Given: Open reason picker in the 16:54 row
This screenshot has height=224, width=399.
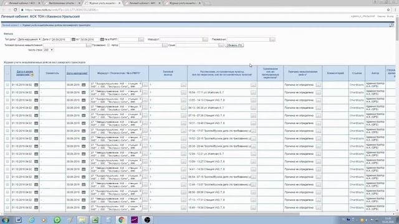Looking at the screenshot, I should coord(318,93).
